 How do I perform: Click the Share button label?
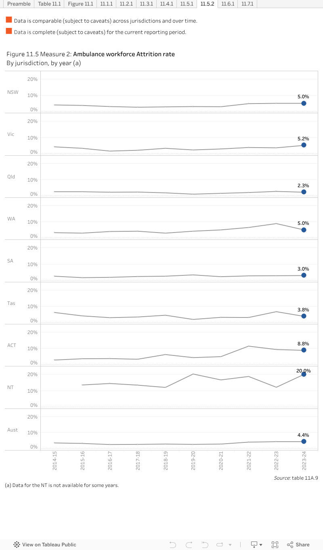[x=302, y=544]
